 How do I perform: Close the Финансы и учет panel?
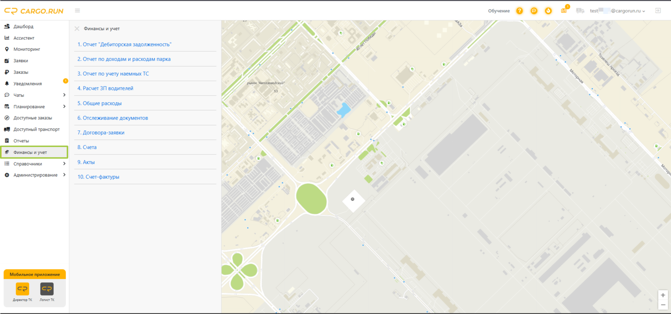click(77, 29)
